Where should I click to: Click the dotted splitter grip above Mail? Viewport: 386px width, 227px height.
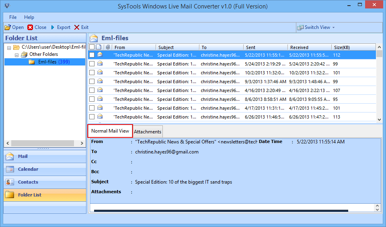43,149
